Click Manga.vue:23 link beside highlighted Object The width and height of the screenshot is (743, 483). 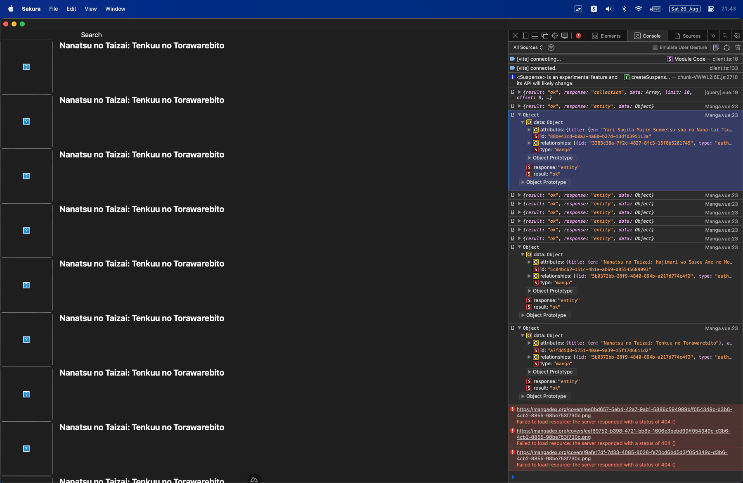click(721, 115)
